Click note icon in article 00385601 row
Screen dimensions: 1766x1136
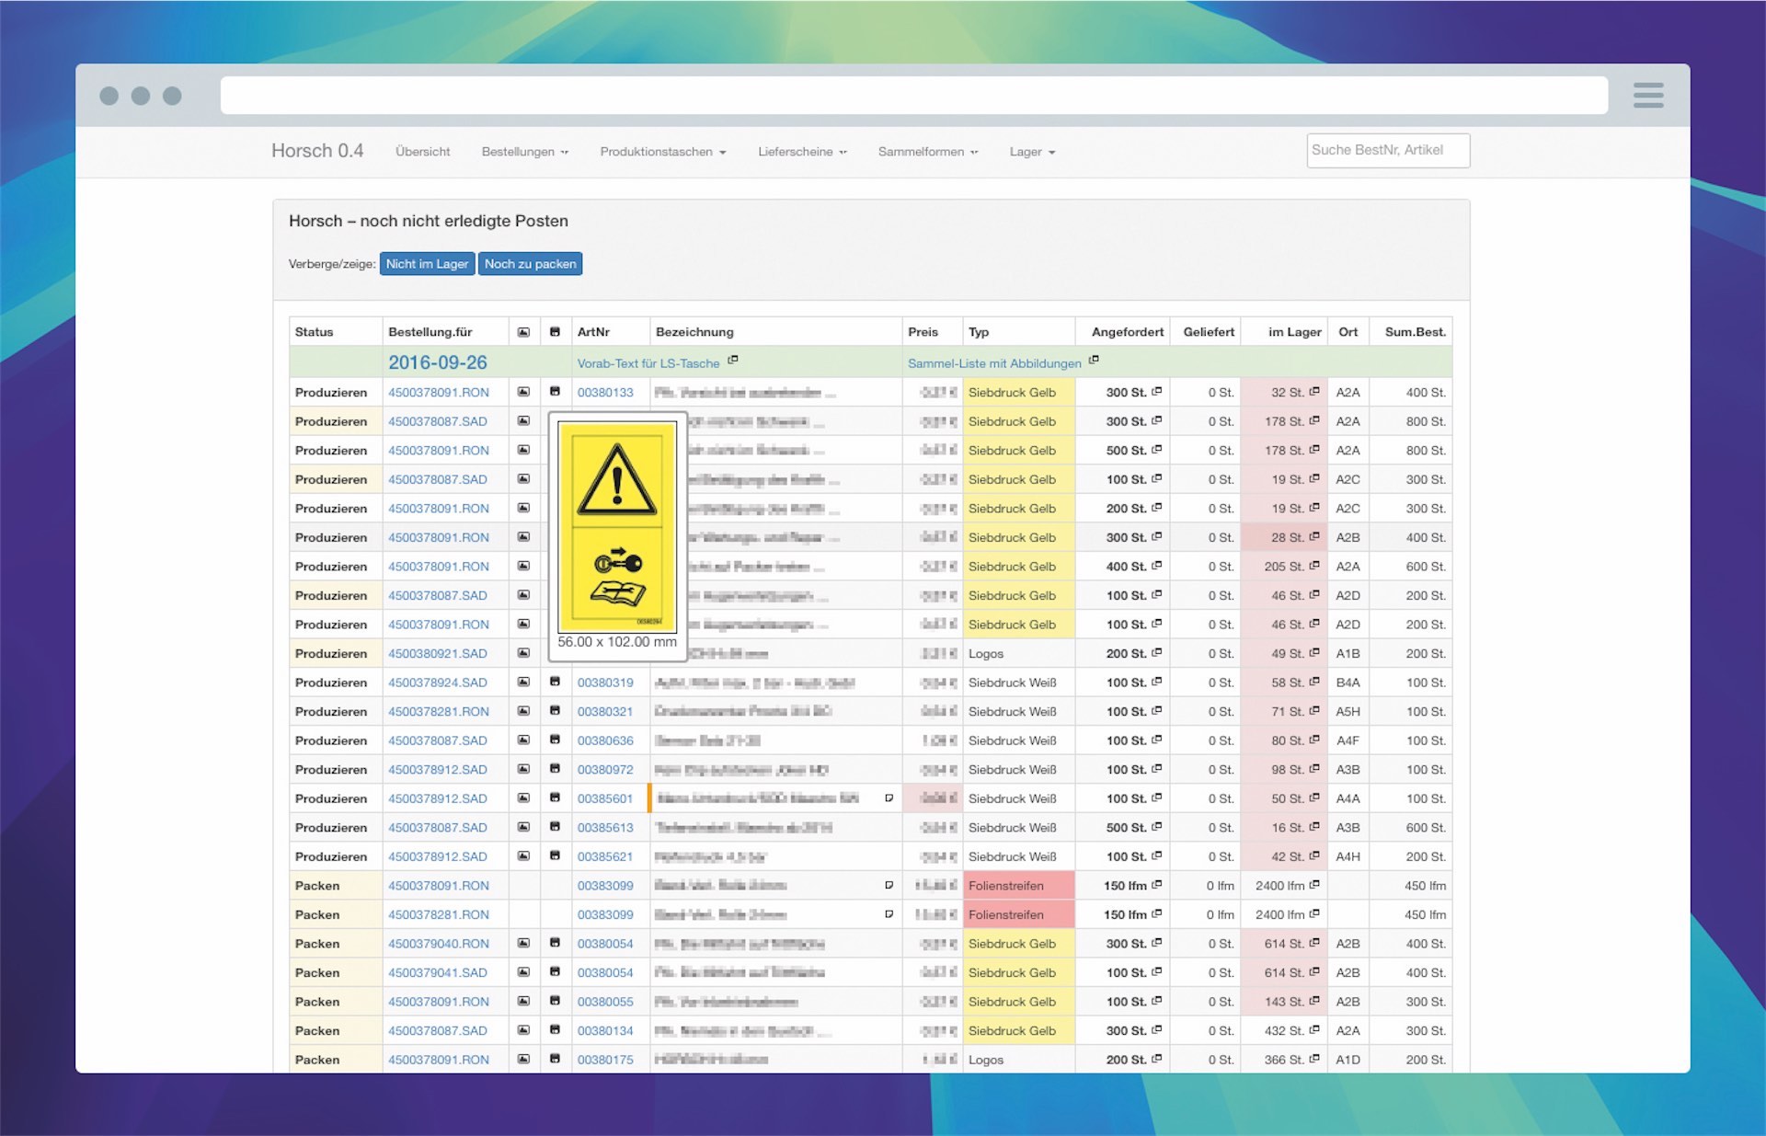coord(889,798)
